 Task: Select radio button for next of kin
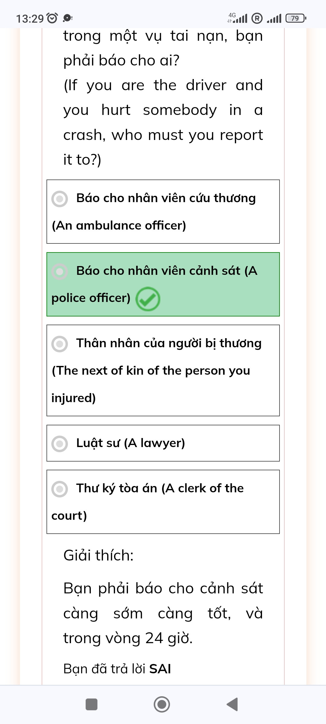tap(59, 344)
